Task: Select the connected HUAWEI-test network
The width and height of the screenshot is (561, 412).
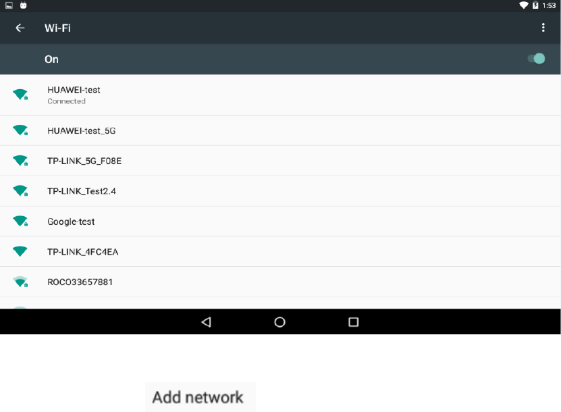Action: tap(280, 95)
